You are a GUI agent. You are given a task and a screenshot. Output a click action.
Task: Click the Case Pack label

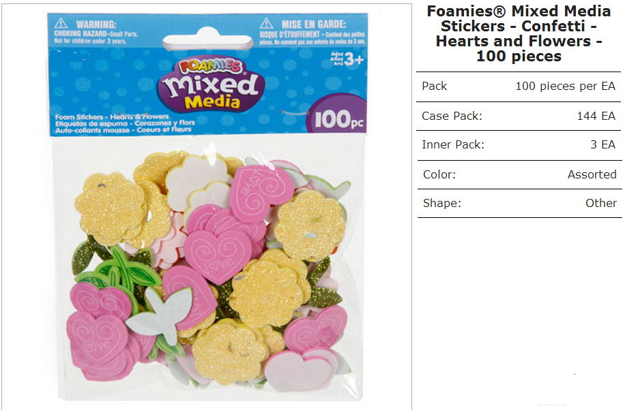tap(452, 116)
